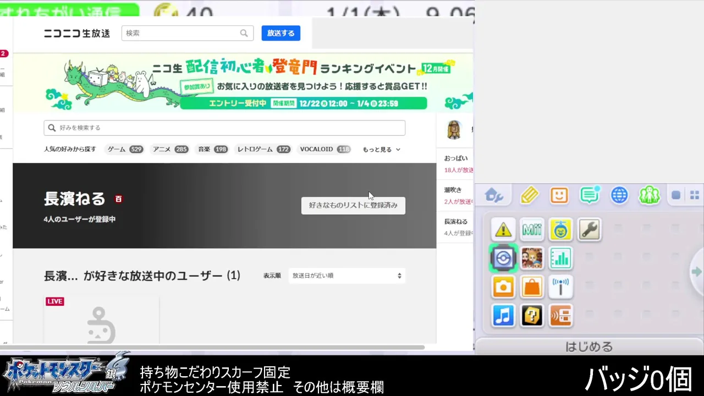Click the 表示順 label

click(272, 276)
